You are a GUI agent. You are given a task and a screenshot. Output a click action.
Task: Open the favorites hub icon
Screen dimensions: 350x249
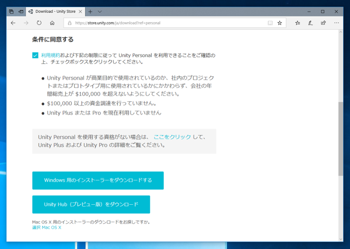(x=297, y=23)
